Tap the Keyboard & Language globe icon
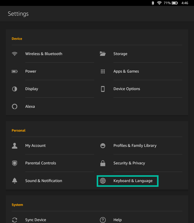 point(103,181)
